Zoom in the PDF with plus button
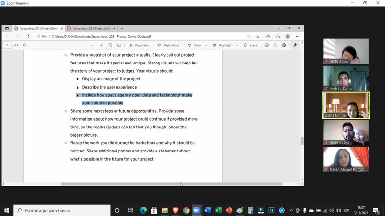This screenshot has height=216, width=385. (101, 45)
